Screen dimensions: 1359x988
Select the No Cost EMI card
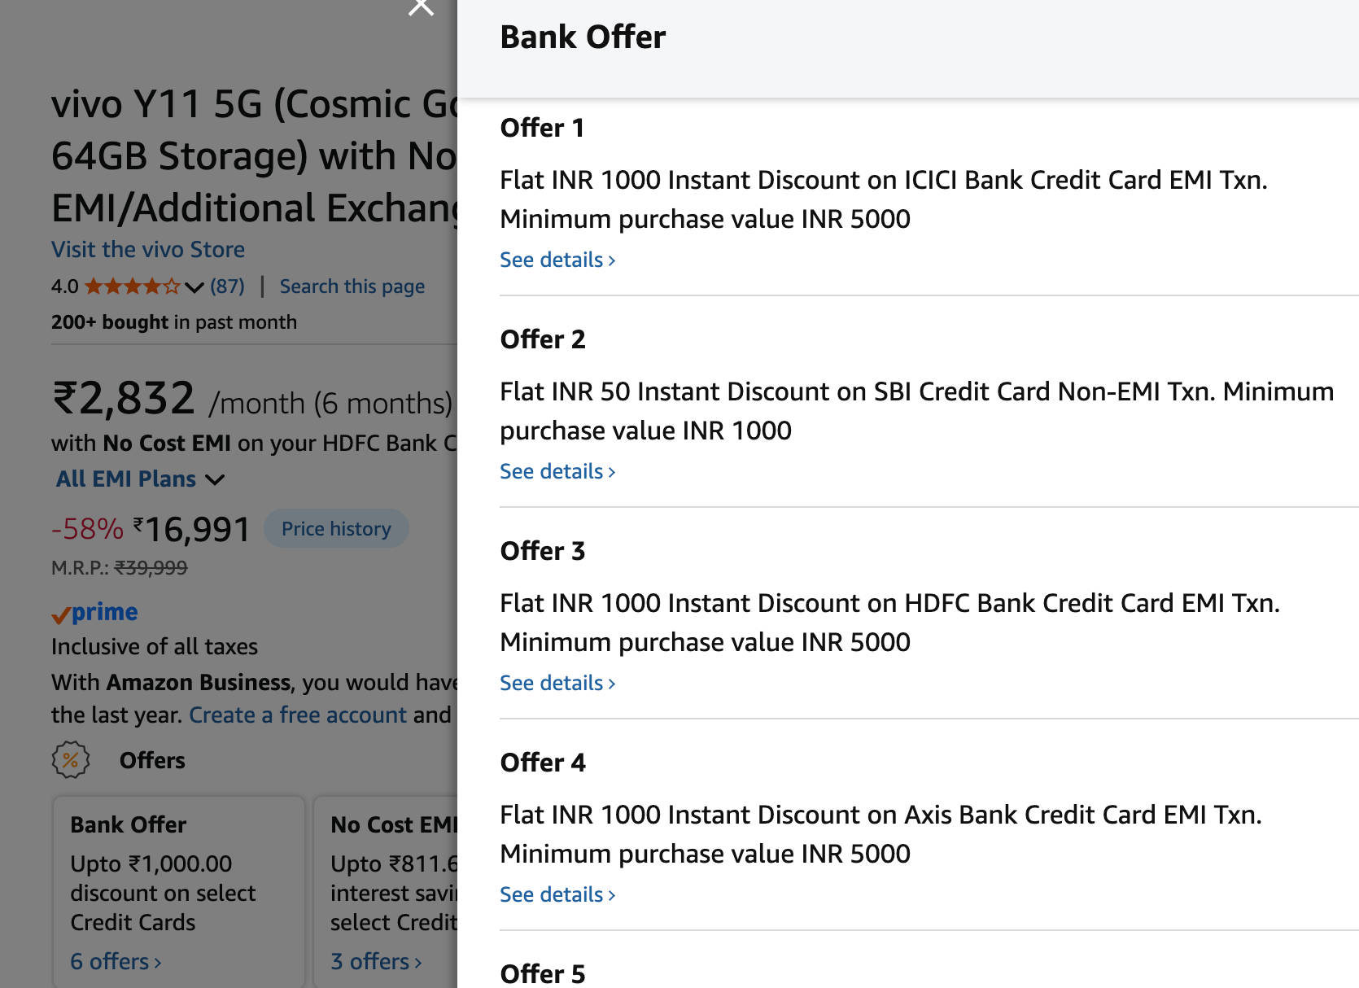(386, 892)
